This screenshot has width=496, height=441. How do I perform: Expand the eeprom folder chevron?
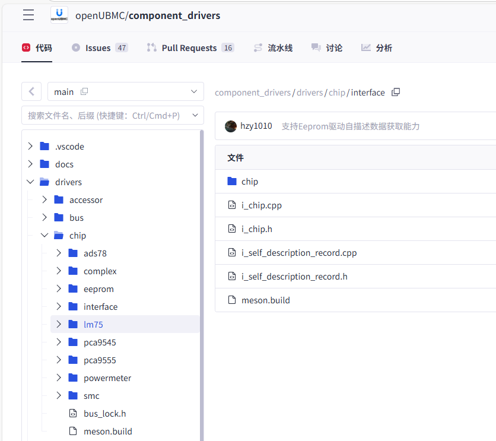(x=59, y=289)
